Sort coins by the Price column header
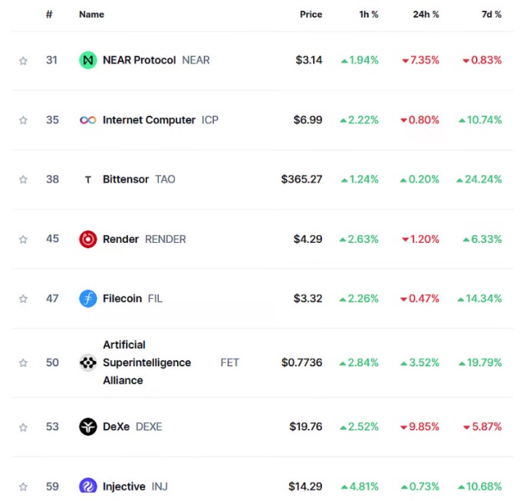The height and width of the screenshot is (501, 523). coord(311,15)
